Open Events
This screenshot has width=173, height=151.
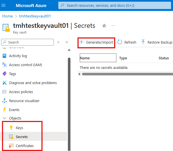click(14, 110)
